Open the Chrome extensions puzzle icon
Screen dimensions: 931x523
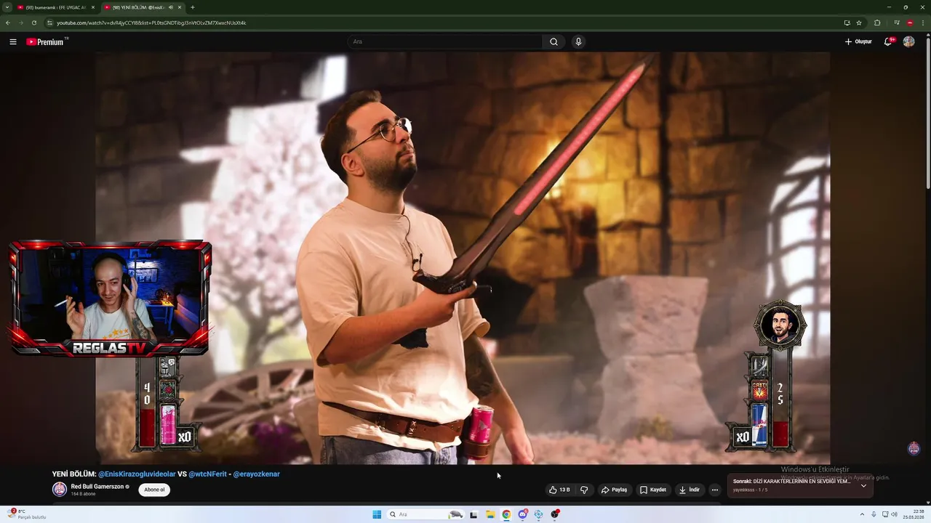(877, 23)
